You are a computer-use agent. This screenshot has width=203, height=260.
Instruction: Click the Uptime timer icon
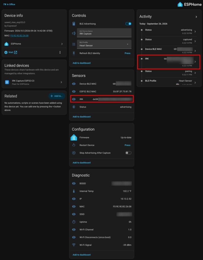click(x=74, y=222)
